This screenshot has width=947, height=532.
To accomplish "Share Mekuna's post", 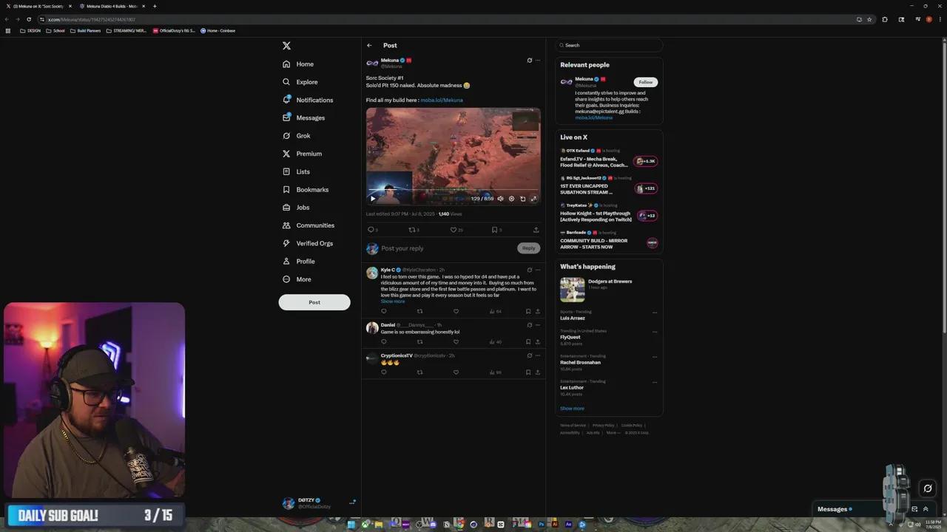I will [536, 230].
